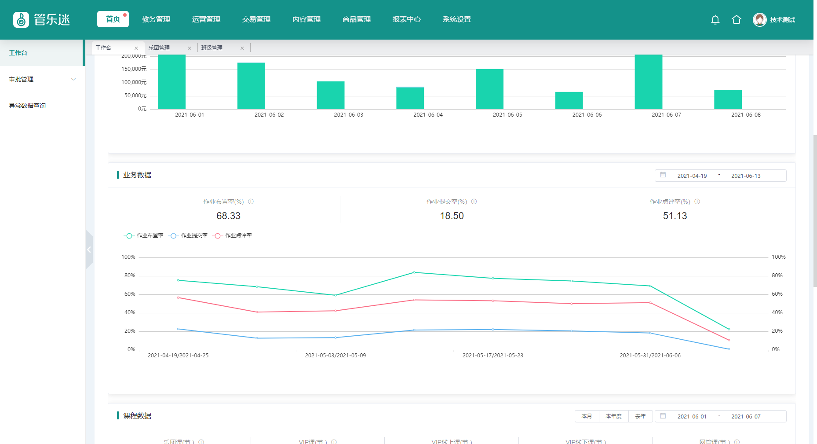The height and width of the screenshot is (444, 817).
Task: Click info icon beside 作业点评率(%)
Action: click(697, 202)
